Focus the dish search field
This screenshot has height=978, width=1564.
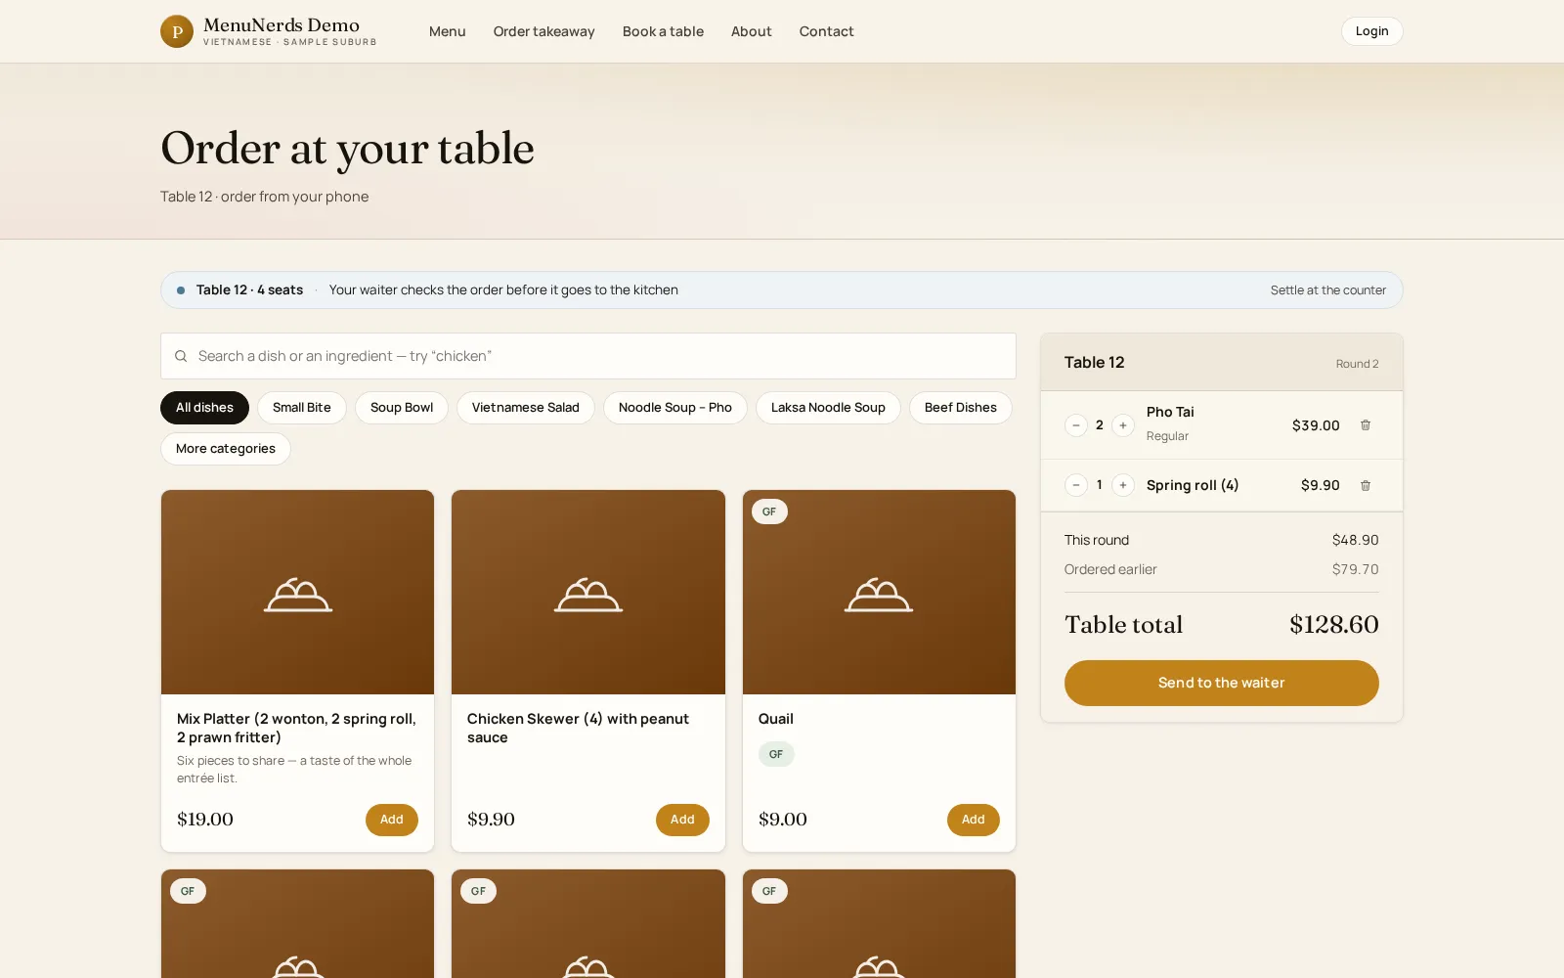(x=588, y=356)
